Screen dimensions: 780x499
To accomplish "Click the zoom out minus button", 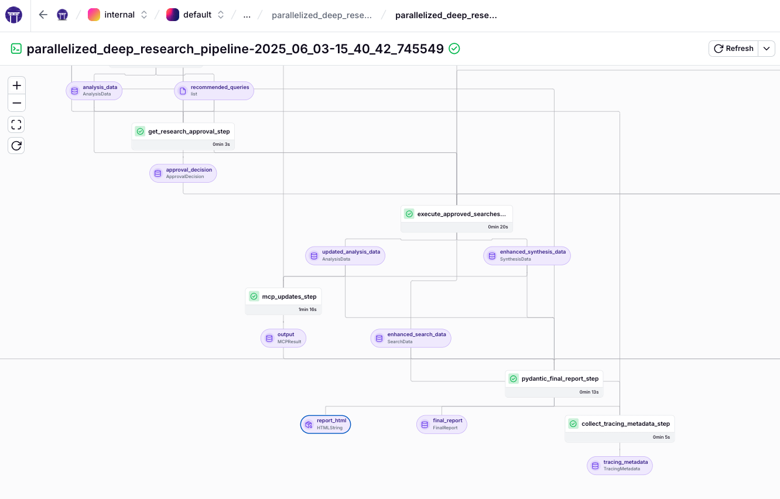I will [16, 103].
